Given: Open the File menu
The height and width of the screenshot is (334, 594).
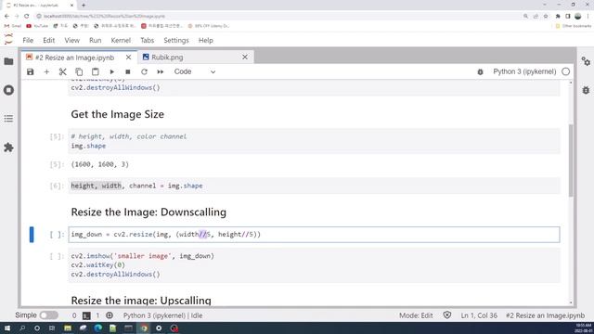Looking at the screenshot, I should [28, 40].
